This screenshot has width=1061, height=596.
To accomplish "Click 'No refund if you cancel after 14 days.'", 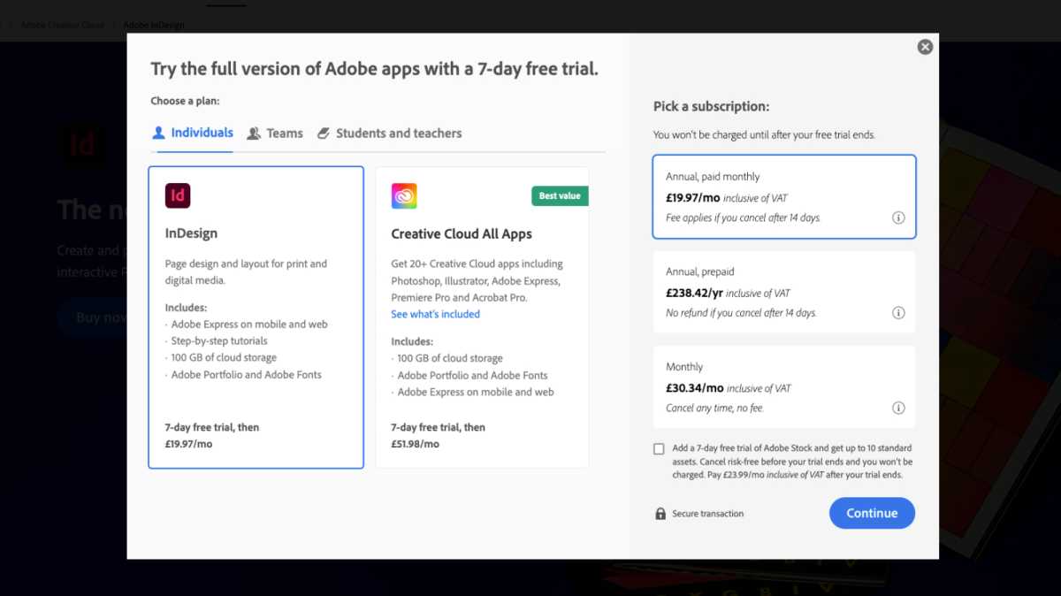I will [x=741, y=313].
